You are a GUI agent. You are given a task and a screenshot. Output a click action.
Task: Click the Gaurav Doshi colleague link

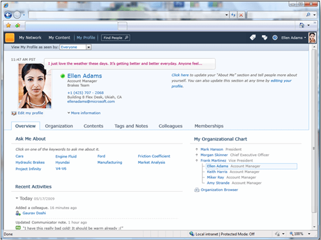(34, 213)
